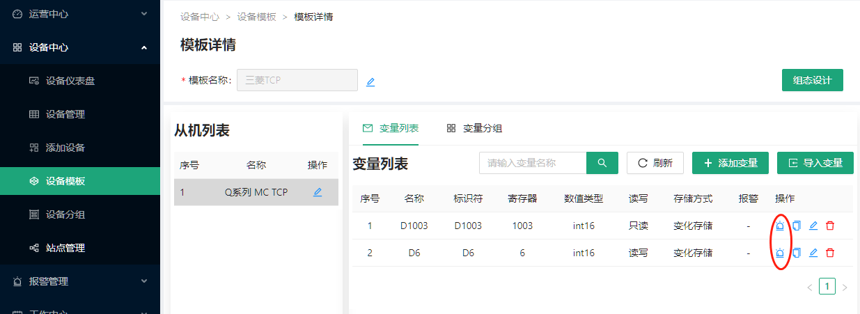Screen dimensions: 860x314
Task: Edit the D6 variable row
Action: coord(813,253)
